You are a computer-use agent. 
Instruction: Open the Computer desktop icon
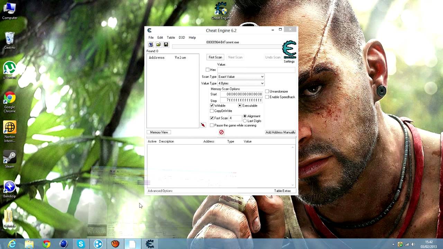pyautogui.click(x=10, y=11)
